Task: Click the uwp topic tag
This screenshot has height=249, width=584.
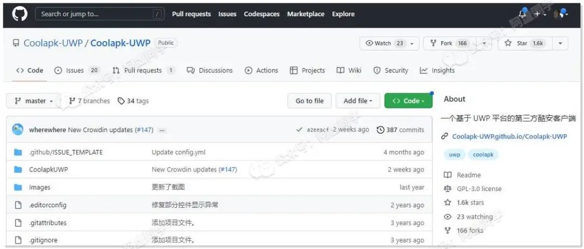Action: pyautogui.click(x=454, y=155)
